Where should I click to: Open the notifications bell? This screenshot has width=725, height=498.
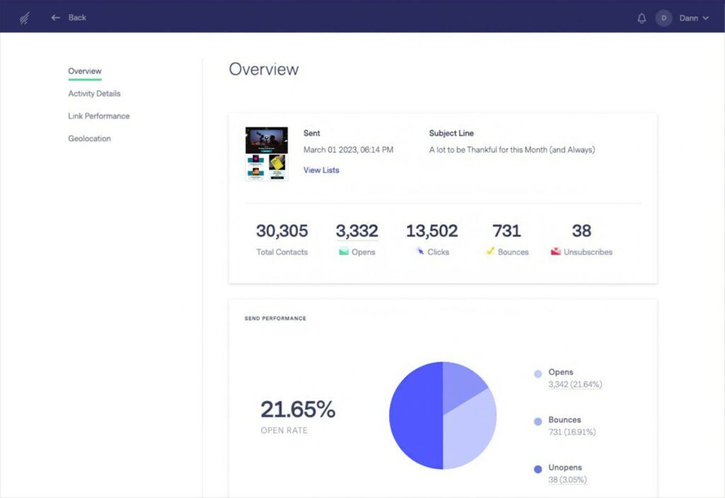(641, 18)
